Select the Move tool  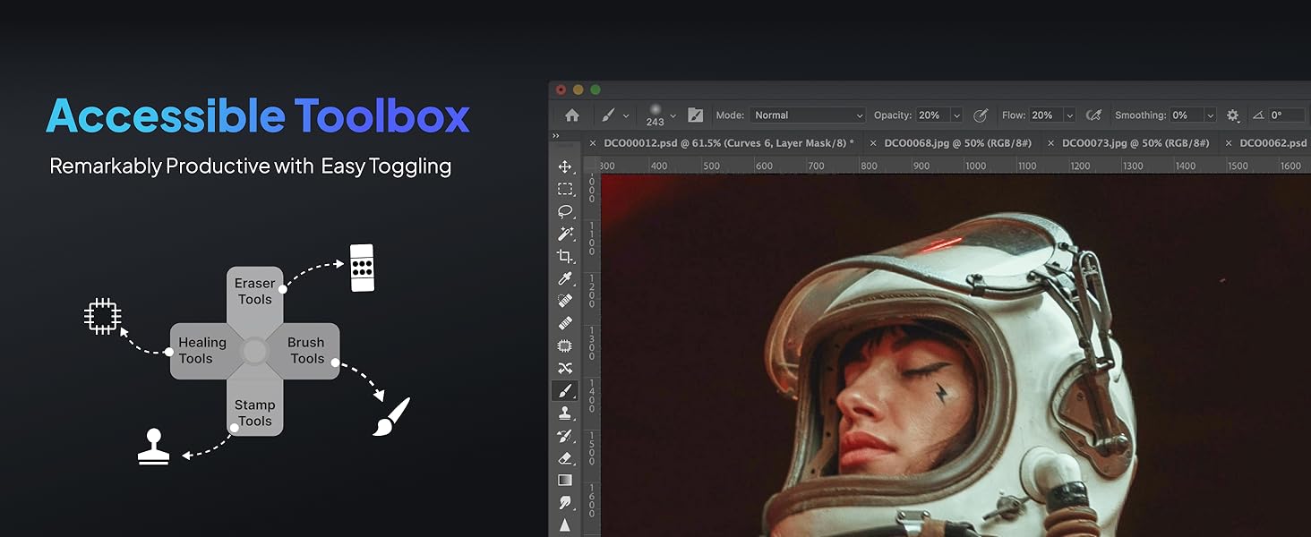(565, 166)
